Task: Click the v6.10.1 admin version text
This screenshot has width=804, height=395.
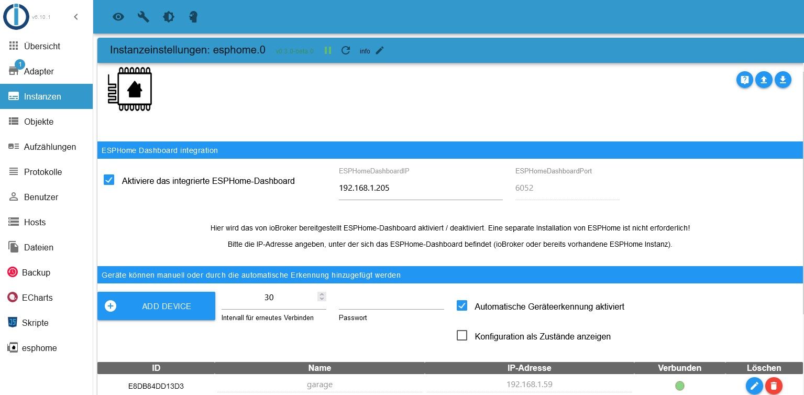Action: (41, 17)
